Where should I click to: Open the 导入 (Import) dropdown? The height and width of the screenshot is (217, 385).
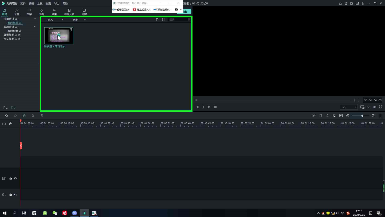[x=55, y=20]
